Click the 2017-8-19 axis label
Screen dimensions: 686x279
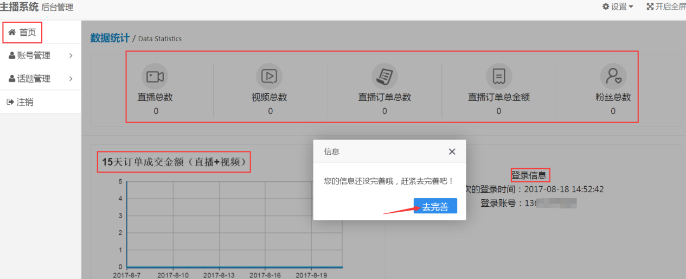[x=312, y=275]
